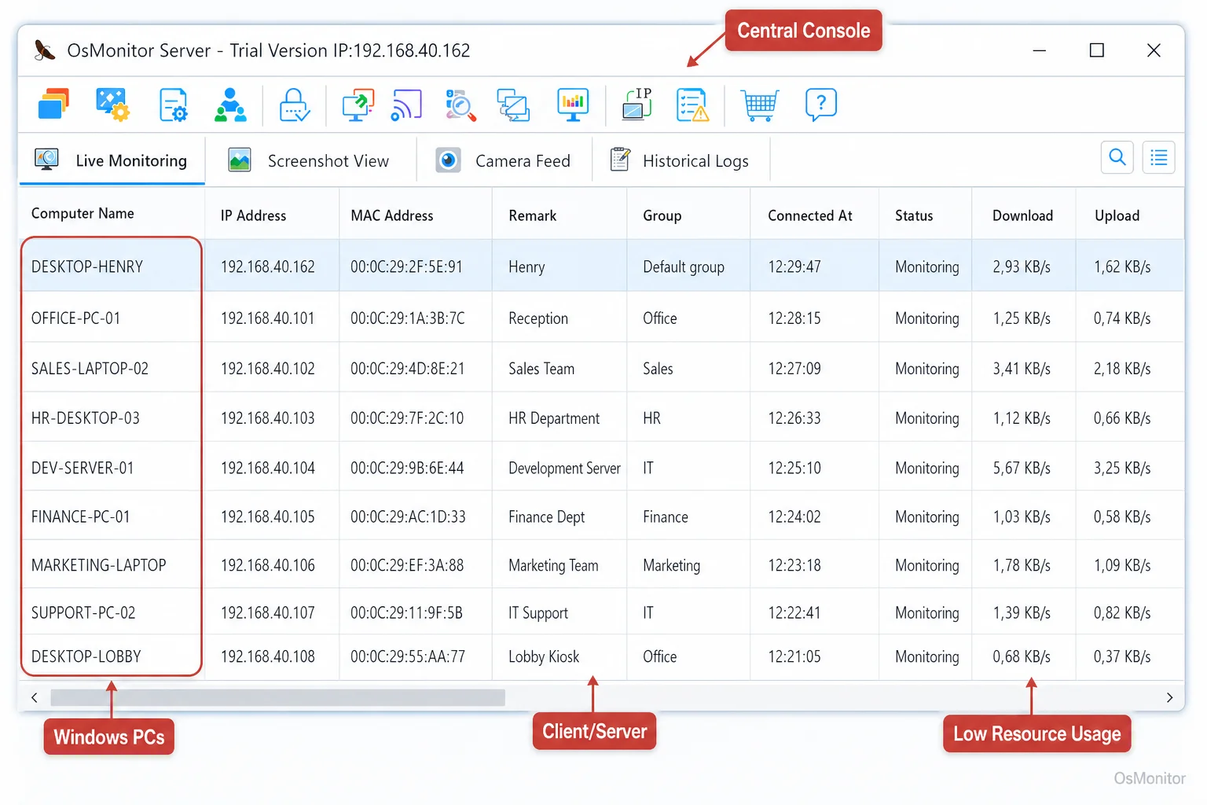Click the scroll left arrow
The width and height of the screenshot is (1207, 805).
[35, 697]
